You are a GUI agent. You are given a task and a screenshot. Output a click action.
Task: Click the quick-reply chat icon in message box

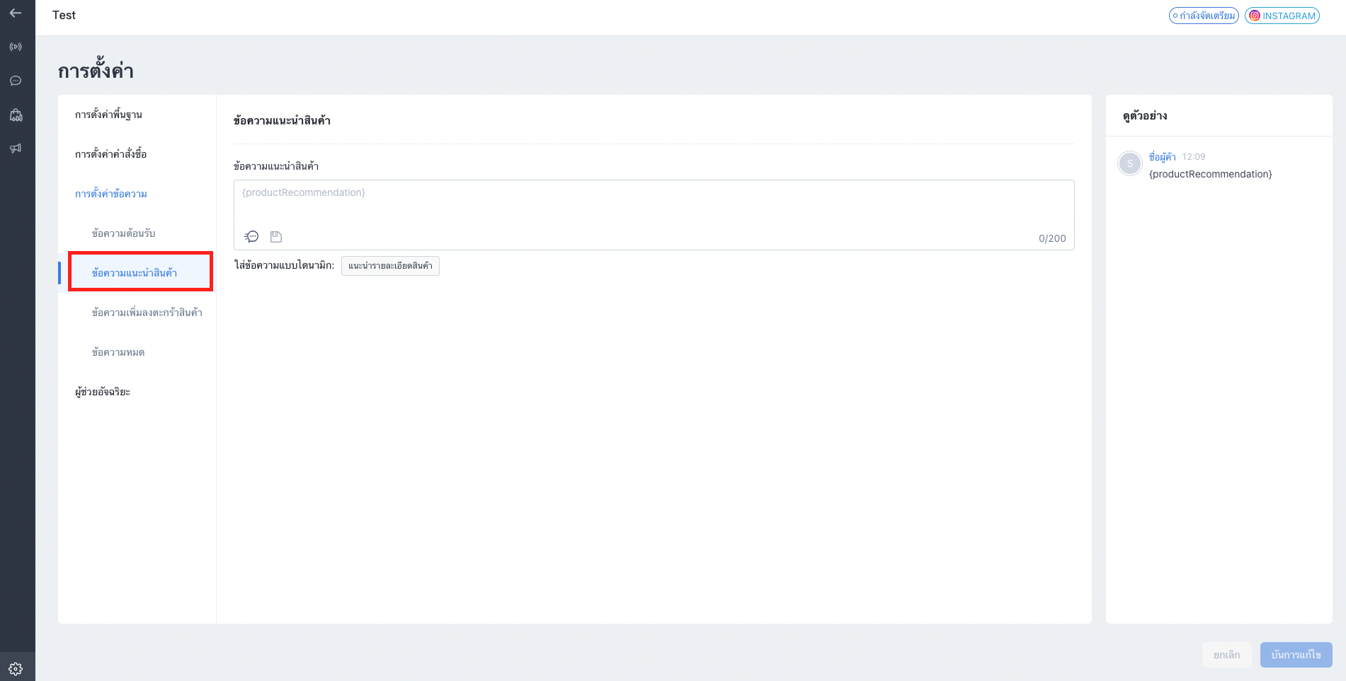click(x=251, y=236)
